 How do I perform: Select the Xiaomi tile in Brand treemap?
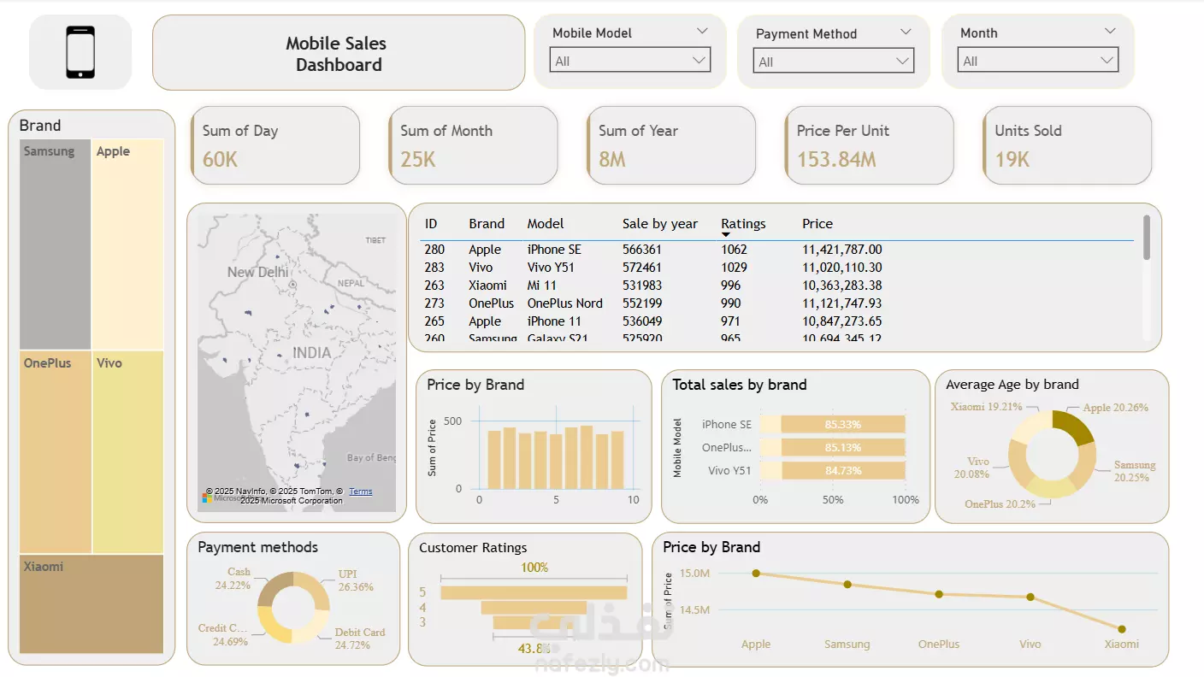tap(91, 604)
